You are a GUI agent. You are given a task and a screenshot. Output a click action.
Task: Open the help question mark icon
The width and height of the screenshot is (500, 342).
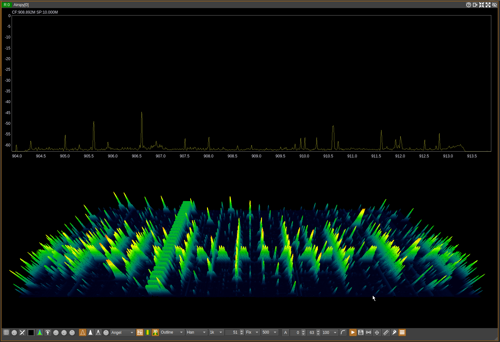(469, 5)
